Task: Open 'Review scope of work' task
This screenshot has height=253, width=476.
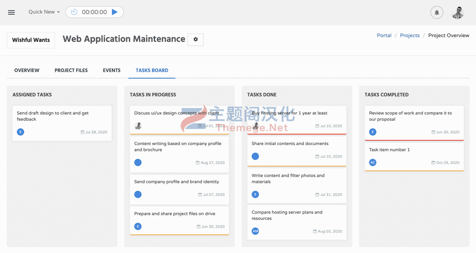Action: 411,116
